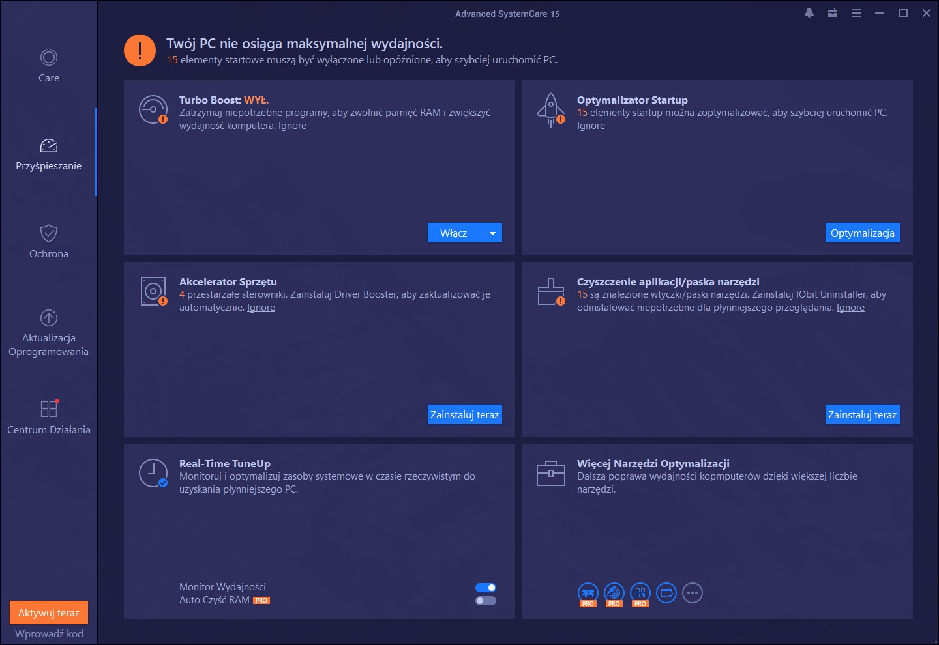Click the Turbo Boost gauge icon

[153, 109]
